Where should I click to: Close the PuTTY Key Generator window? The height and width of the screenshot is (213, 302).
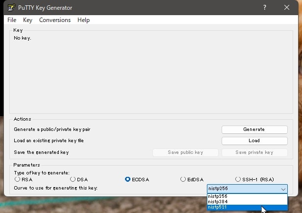[x=287, y=7]
